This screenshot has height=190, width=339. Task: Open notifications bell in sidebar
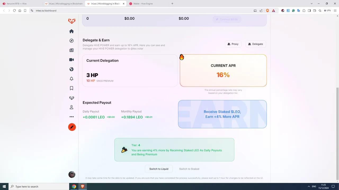pos(72,79)
